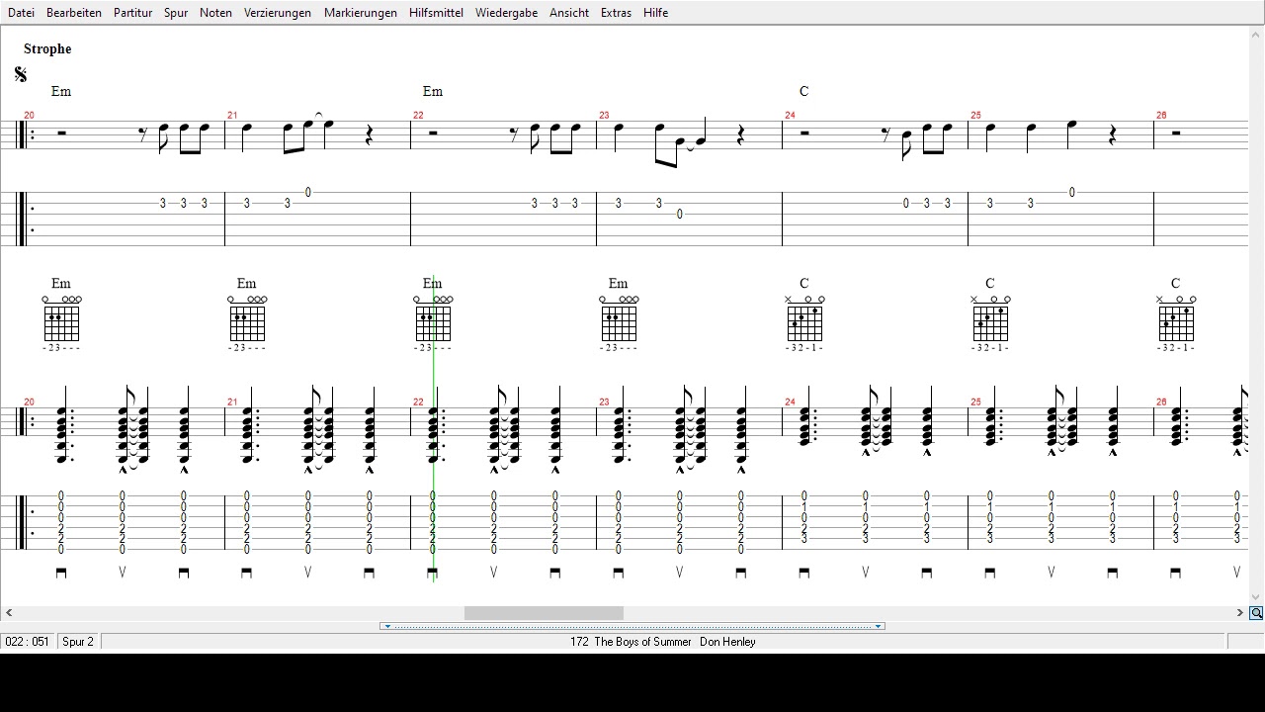Click bar number 21 on the lower staff
The image size is (1265, 712).
pyautogui.click(x=232, y=402)
